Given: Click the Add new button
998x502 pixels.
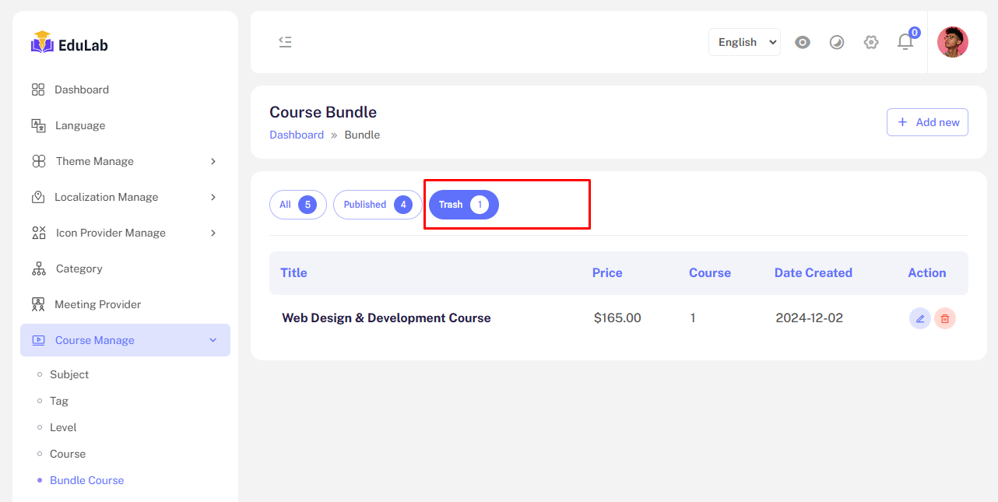Looking at the screenshot, I should [927, 122].
